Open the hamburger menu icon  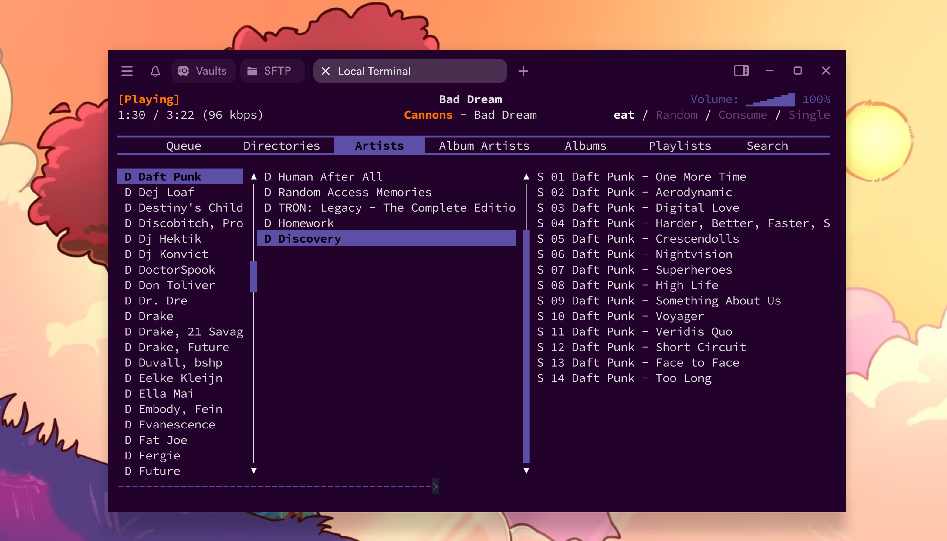coord(127,71)
